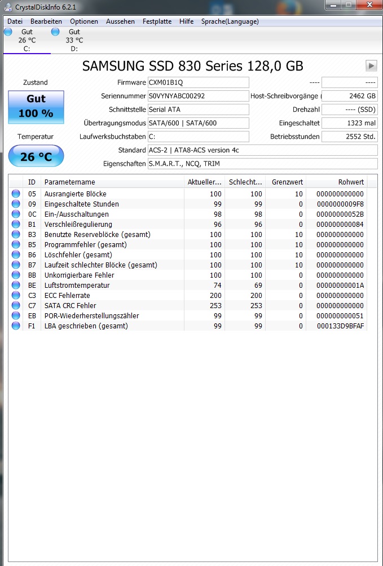Click status orb for SATA CRC Fehler row
This screenshot has height=566, width=383.
click(16, 305)
